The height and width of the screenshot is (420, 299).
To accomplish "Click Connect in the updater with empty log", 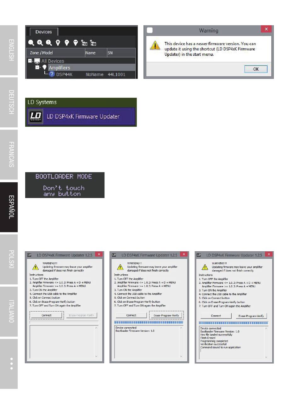I will point(47,315).
